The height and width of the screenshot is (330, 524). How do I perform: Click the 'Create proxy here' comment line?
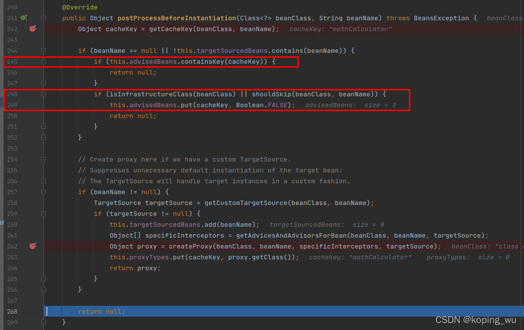185,160
